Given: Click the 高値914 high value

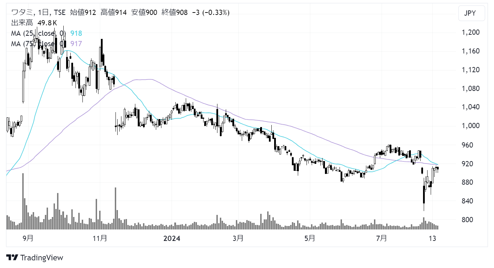Looking at the screenshot, I should click(114, 13).
